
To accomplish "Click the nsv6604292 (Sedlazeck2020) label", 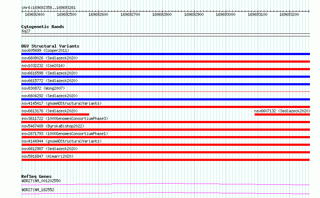I will pyautogui.click(x=50, y=96).
